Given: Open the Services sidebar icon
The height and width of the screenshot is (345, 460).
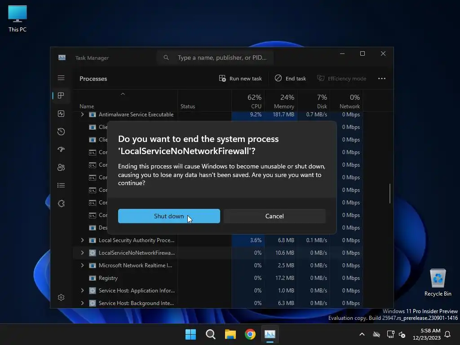Looking at the screenshot, I should pos(61,203).
